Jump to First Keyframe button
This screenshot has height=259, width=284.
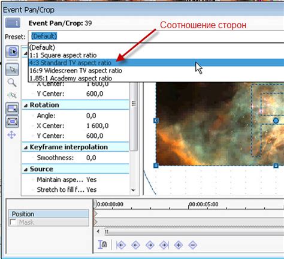click(121, 245)
